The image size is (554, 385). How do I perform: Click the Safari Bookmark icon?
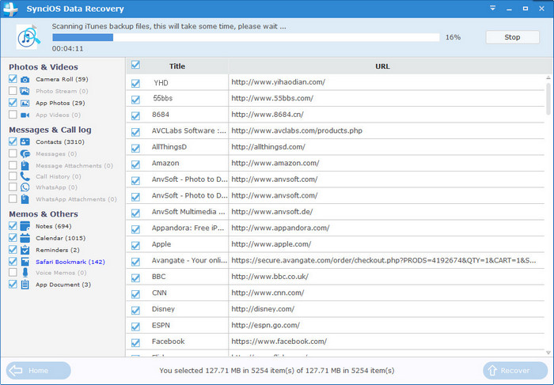[25, 262]
